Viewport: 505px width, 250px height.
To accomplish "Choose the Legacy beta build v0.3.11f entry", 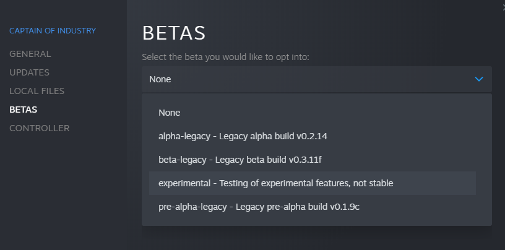I will click(312, 160).
